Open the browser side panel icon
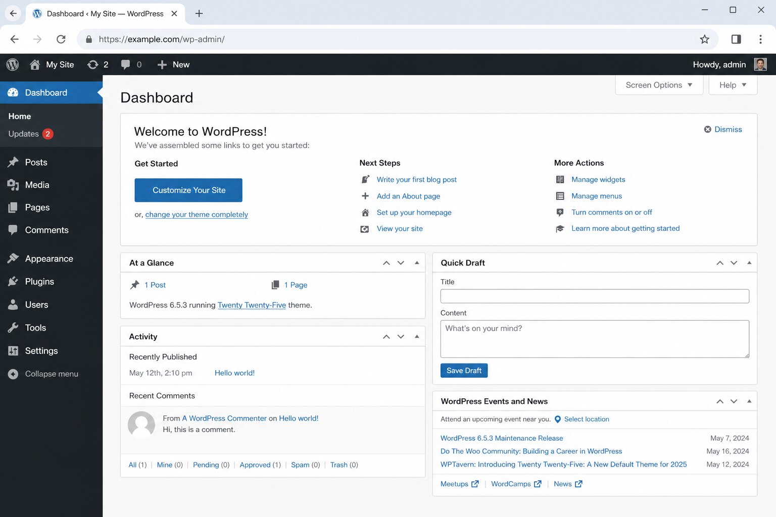 (x=736, y=39)
